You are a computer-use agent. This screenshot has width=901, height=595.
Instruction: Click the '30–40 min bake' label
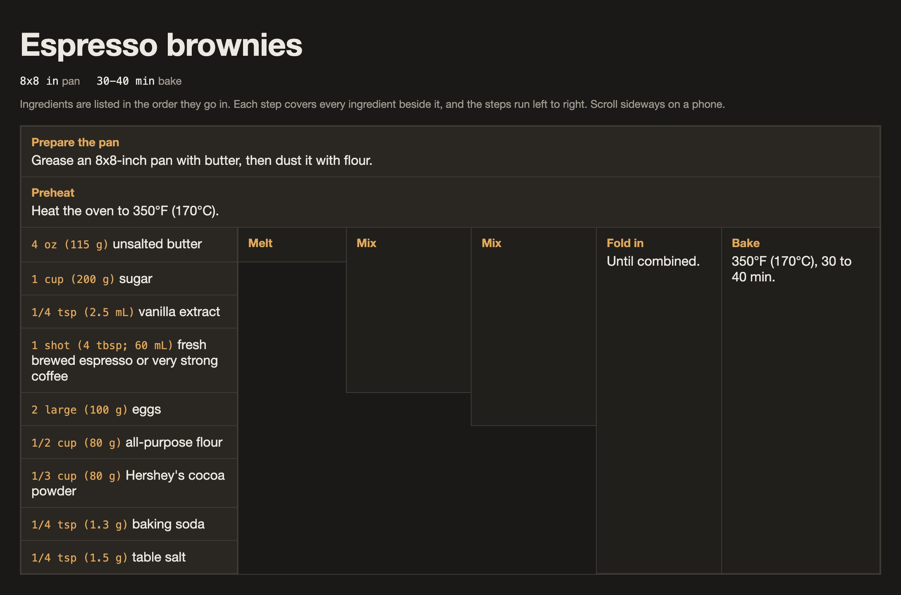click(x=139, y=81)
